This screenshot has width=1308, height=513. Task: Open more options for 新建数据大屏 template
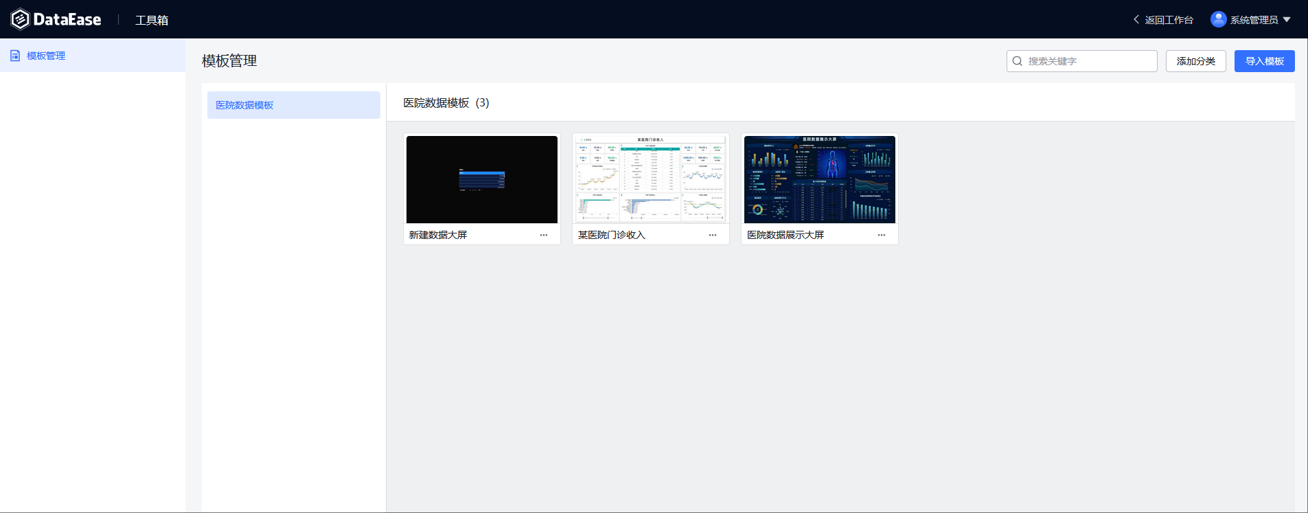point(544,235)
